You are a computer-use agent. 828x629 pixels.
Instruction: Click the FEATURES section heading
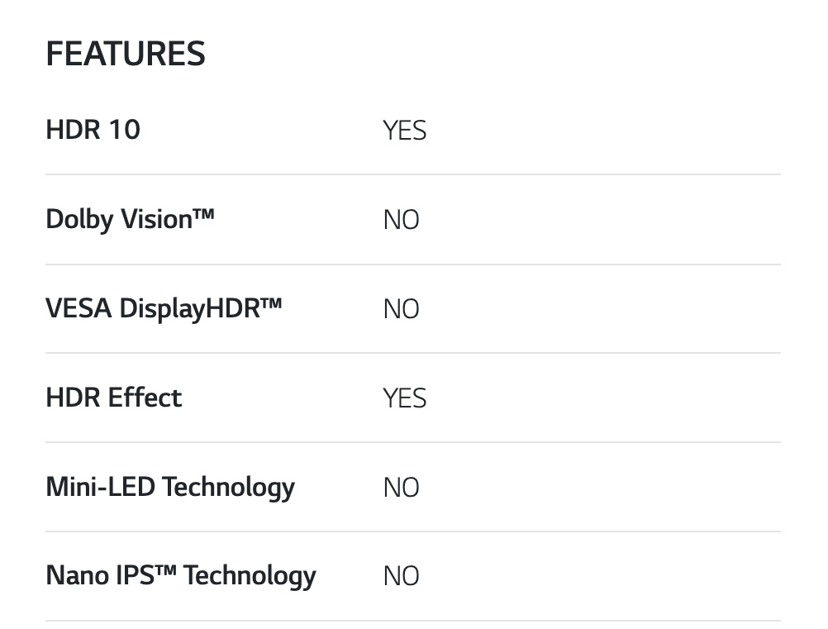coord(125,55)
